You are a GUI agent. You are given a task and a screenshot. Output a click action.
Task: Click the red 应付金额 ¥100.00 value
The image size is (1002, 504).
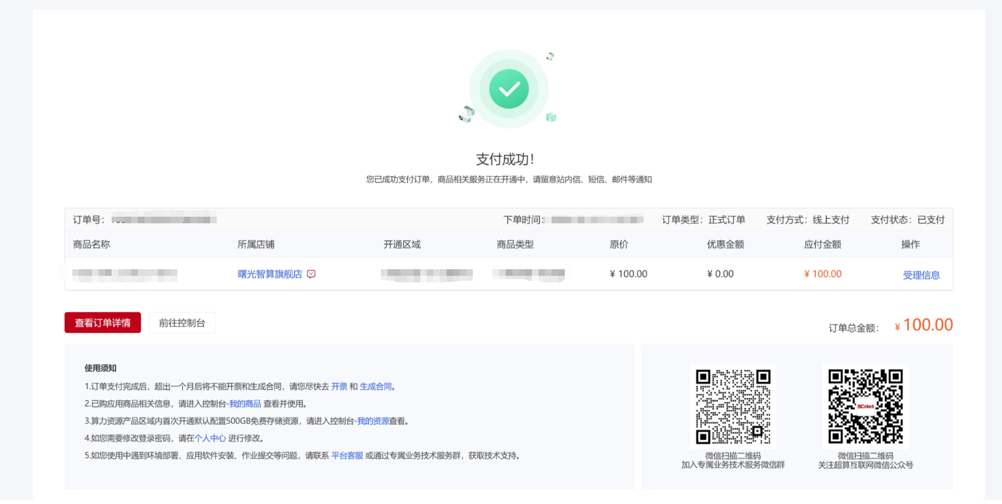[823, 274]
